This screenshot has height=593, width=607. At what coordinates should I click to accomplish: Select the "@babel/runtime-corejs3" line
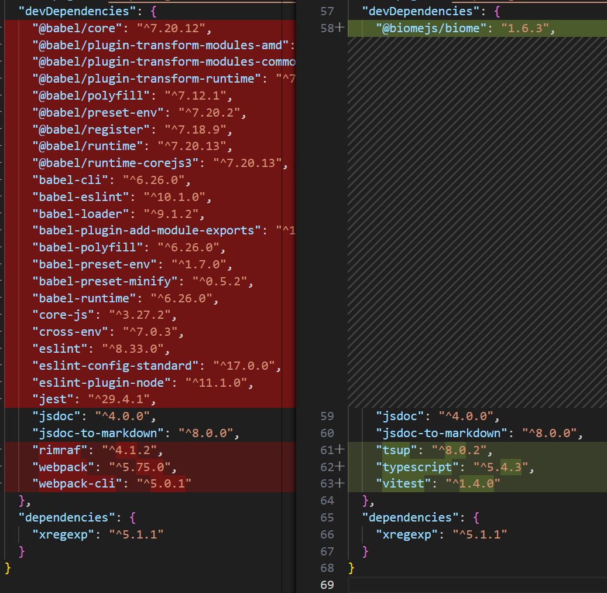(x=160, y=163)
